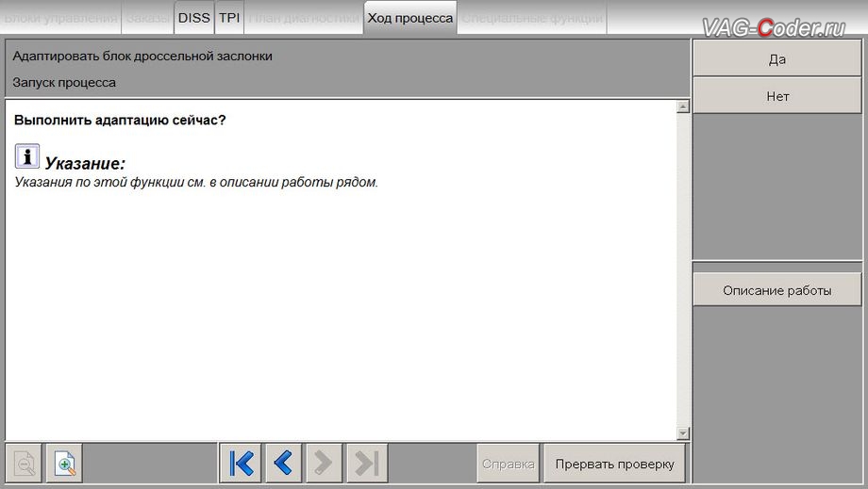Open the План диагностики tab
Screen dimensions: 868x489
tap(304, 18)
